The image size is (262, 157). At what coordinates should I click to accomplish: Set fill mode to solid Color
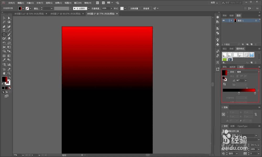tap(3, 88)
